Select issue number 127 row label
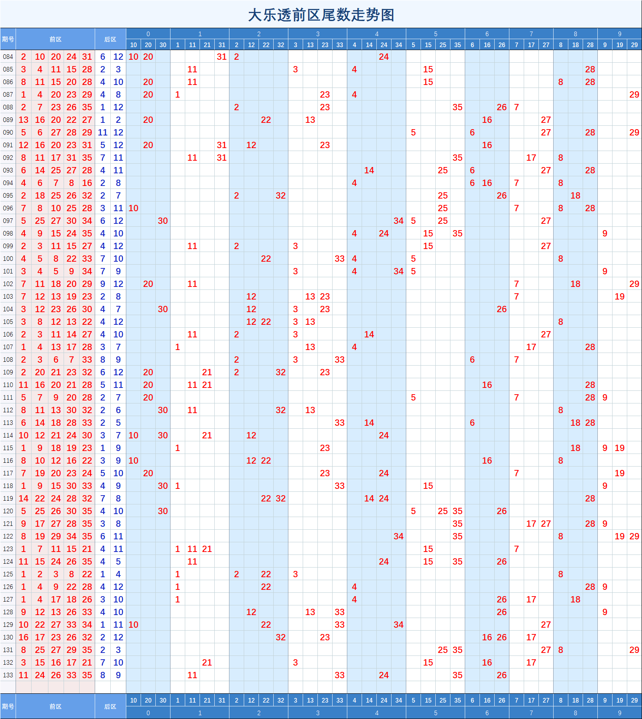This screenshot has width=642, height=719. [8, 600]
